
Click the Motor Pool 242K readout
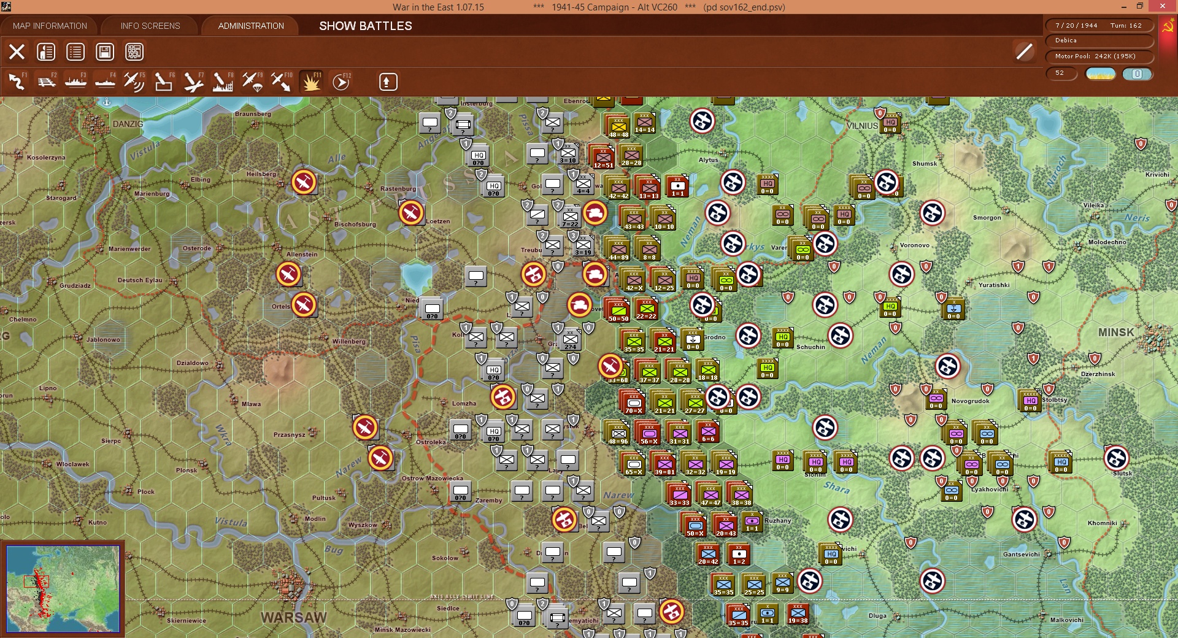(x=1099, y=56)
